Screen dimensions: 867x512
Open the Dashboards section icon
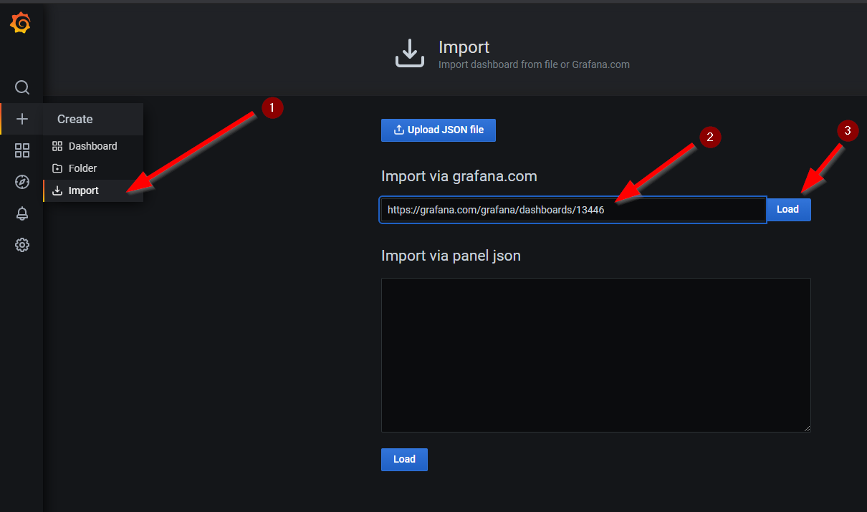click(x=21, y=150)
